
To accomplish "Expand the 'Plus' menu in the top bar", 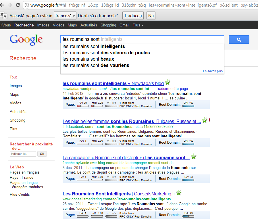I will [x=138, y=25].
